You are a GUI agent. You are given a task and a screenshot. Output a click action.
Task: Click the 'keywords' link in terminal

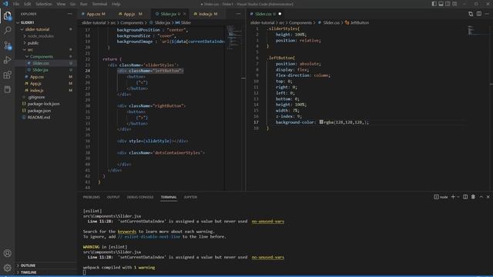[x=126, y=232]
